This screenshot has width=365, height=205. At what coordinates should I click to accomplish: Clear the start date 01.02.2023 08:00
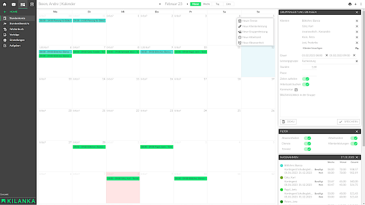pyautogui.click(x=327, y=55)
